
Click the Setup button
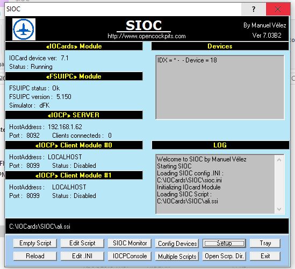coord(224,243)
